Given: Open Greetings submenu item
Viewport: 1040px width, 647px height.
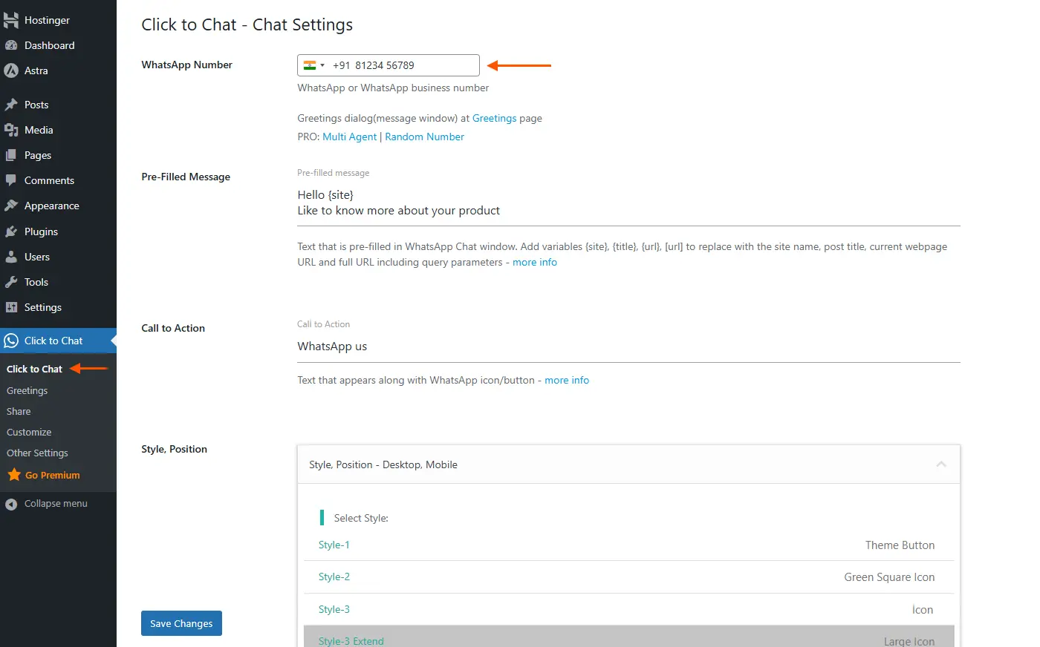Looking at the screenshot, I should (x=27, y=390).
